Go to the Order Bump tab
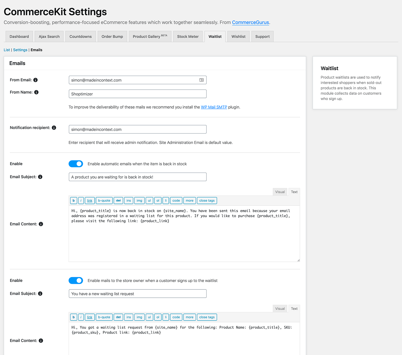Screen dimensions: 402x355 coord(112,36)
